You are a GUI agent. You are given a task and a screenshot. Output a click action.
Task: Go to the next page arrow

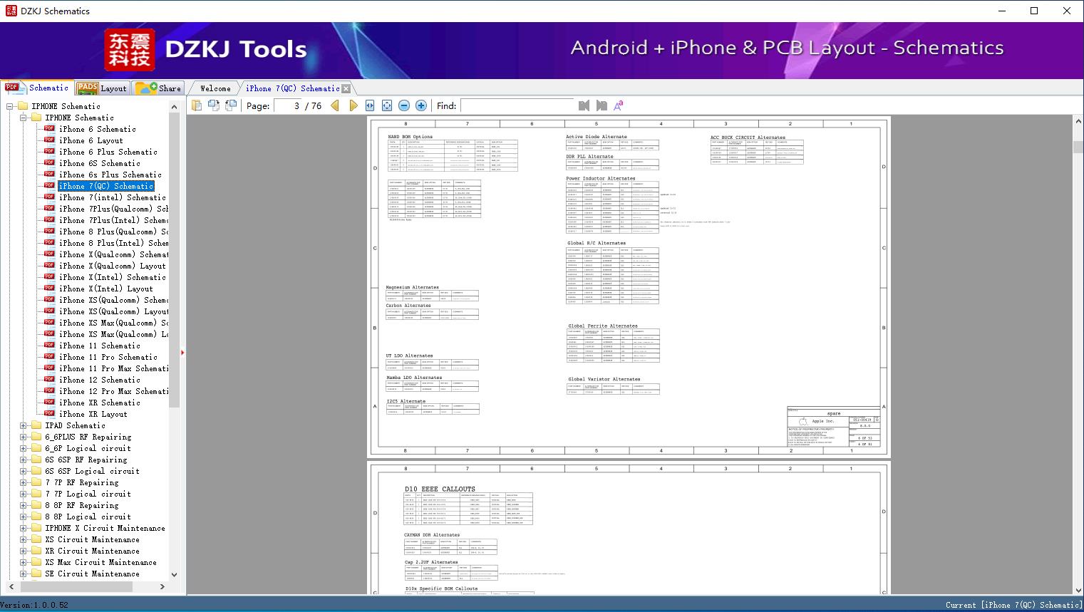click(x=353, y=105)
